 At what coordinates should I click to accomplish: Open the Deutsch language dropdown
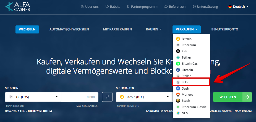[238, 7]
